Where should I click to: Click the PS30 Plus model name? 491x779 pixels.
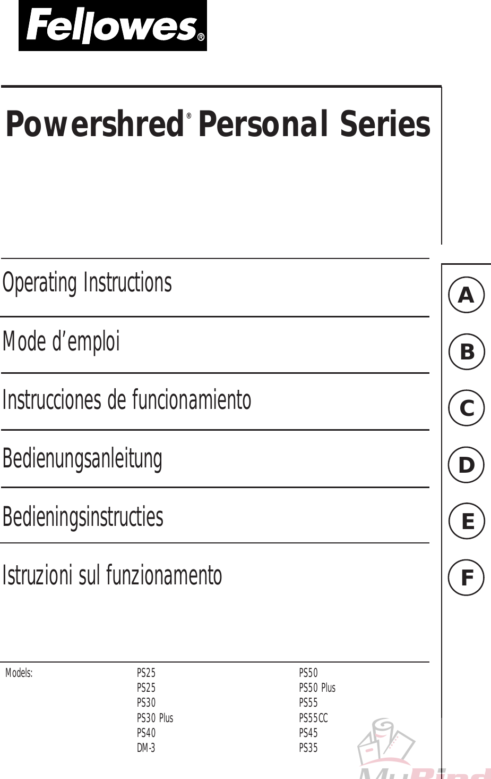point(155,718)
